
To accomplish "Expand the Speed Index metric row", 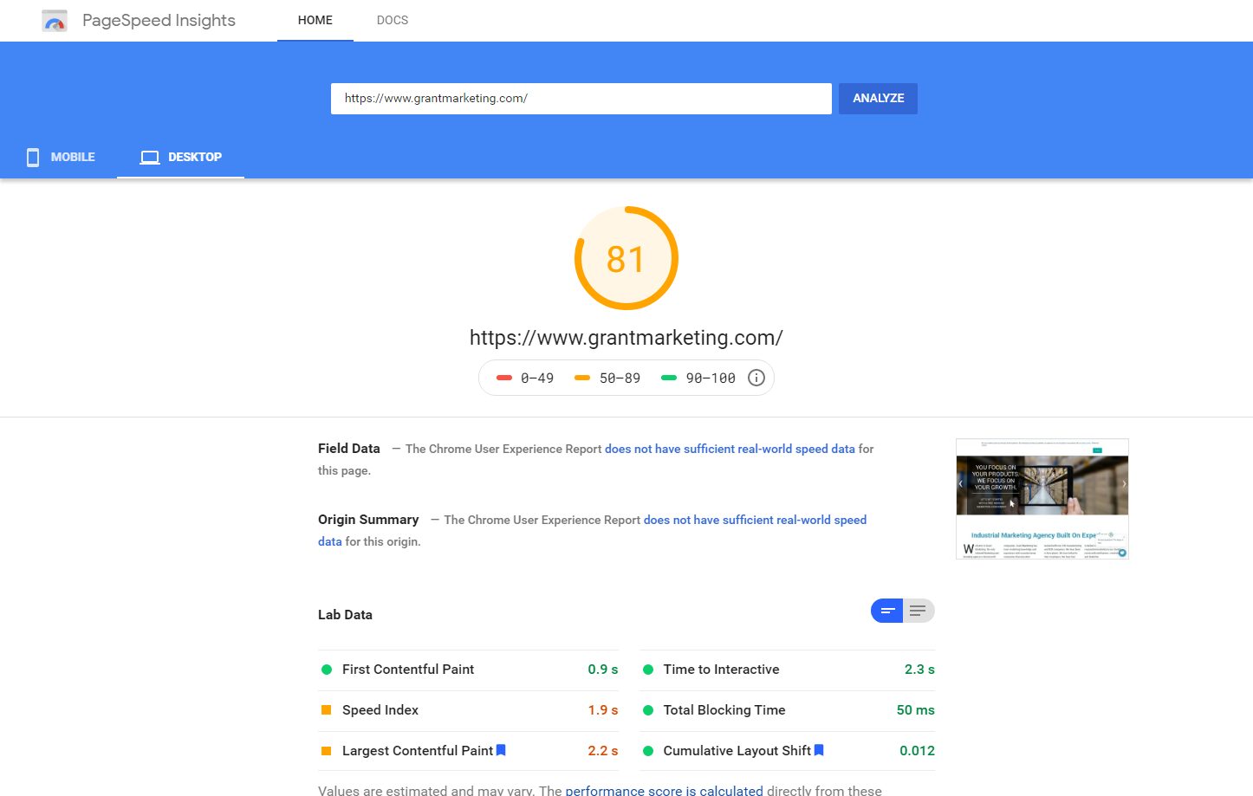I will click(468, 710).
